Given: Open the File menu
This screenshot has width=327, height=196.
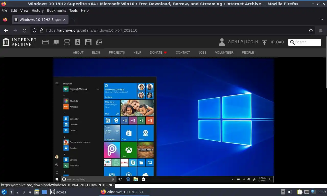Looking at the screenshot, I should 4,10.
